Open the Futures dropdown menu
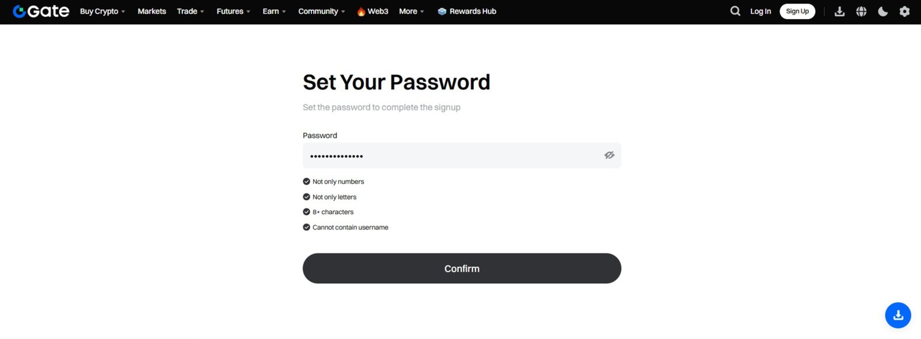The width and height of the screenshot is (921, 339). (x=233, y=11)
